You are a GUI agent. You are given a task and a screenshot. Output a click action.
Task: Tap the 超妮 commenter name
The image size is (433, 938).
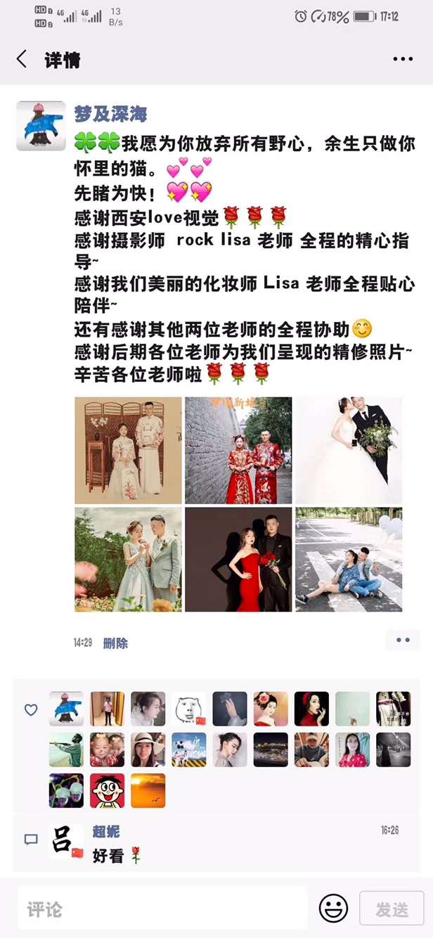106,831
